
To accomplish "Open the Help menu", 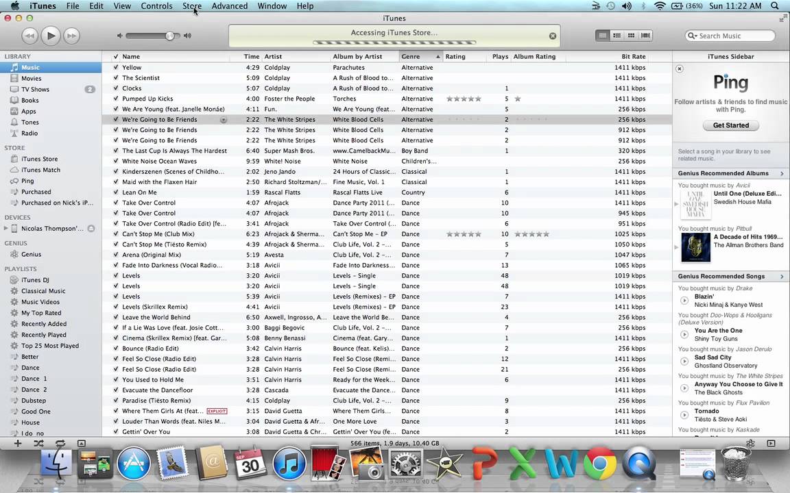I will point(304,6).
